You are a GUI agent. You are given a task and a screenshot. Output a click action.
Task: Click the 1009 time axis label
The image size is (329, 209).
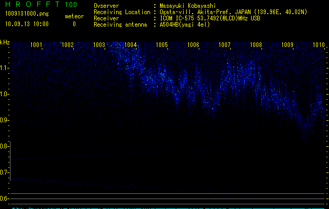pos(287,44)
